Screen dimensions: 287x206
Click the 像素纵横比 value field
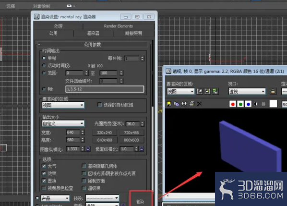(x=127, y=149)
